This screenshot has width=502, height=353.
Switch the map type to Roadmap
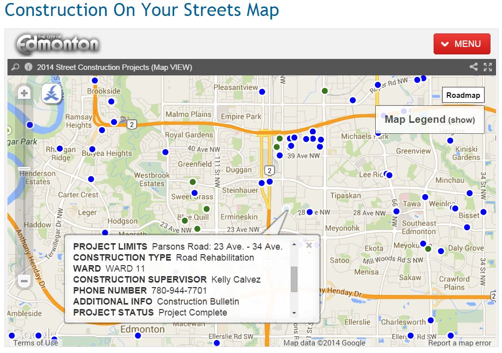(x=463, y=94)
